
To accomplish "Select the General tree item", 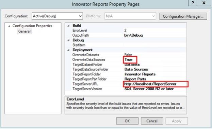I will (25, 31).
